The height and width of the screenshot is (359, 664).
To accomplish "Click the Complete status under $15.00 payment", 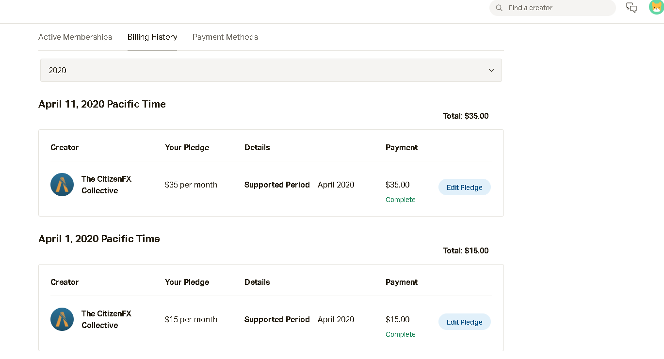I will pyautogui.click(x=400, y=334).
